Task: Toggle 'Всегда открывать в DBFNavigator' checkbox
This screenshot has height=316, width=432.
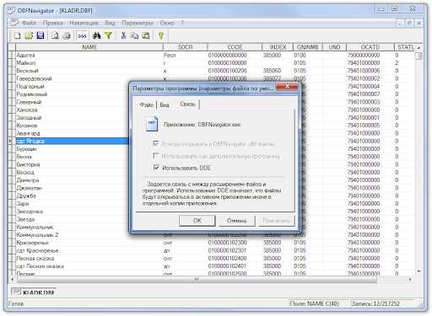Action: pyautogui.click(x=155, y=144)
